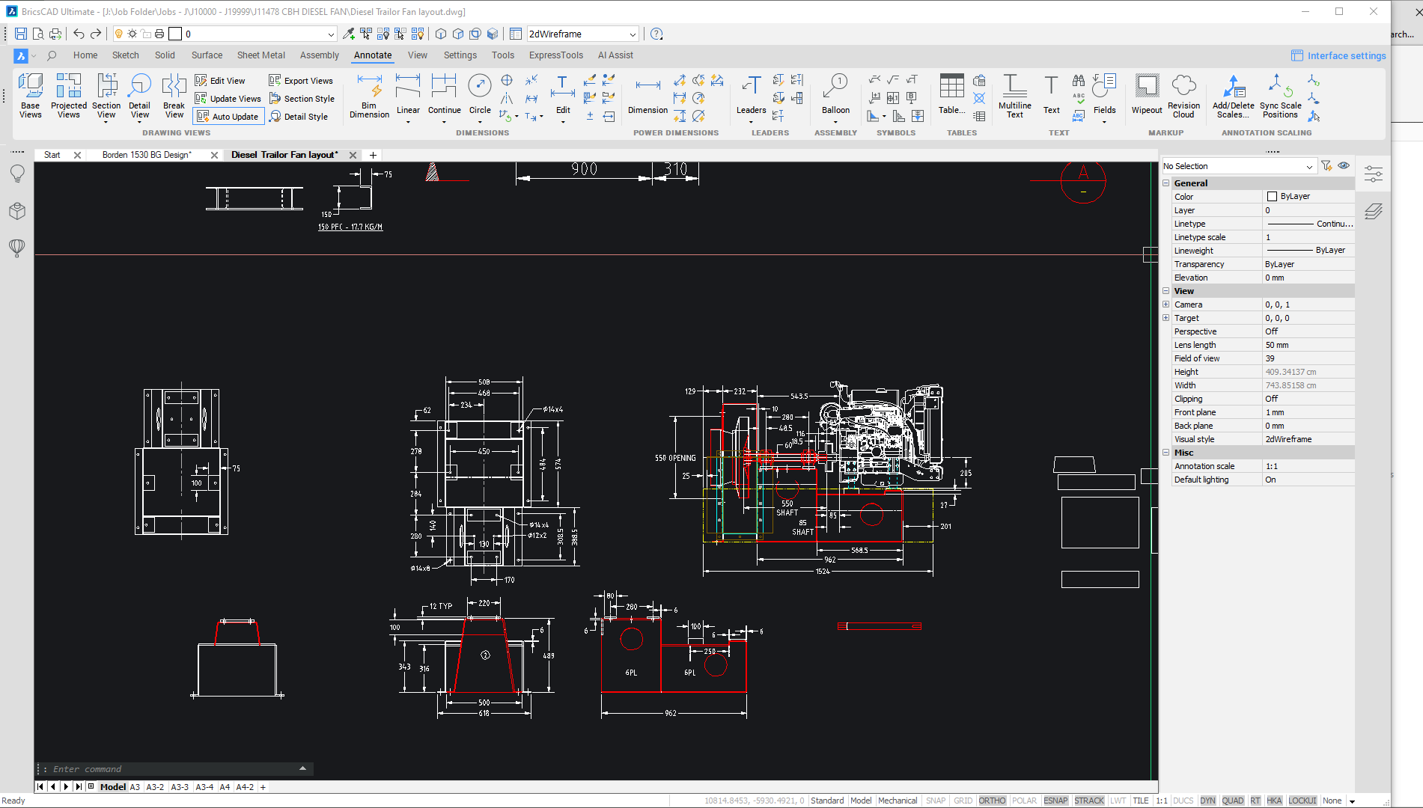Toggle ORTHO mode off
1423x808 pixels.
coord(992,801)
